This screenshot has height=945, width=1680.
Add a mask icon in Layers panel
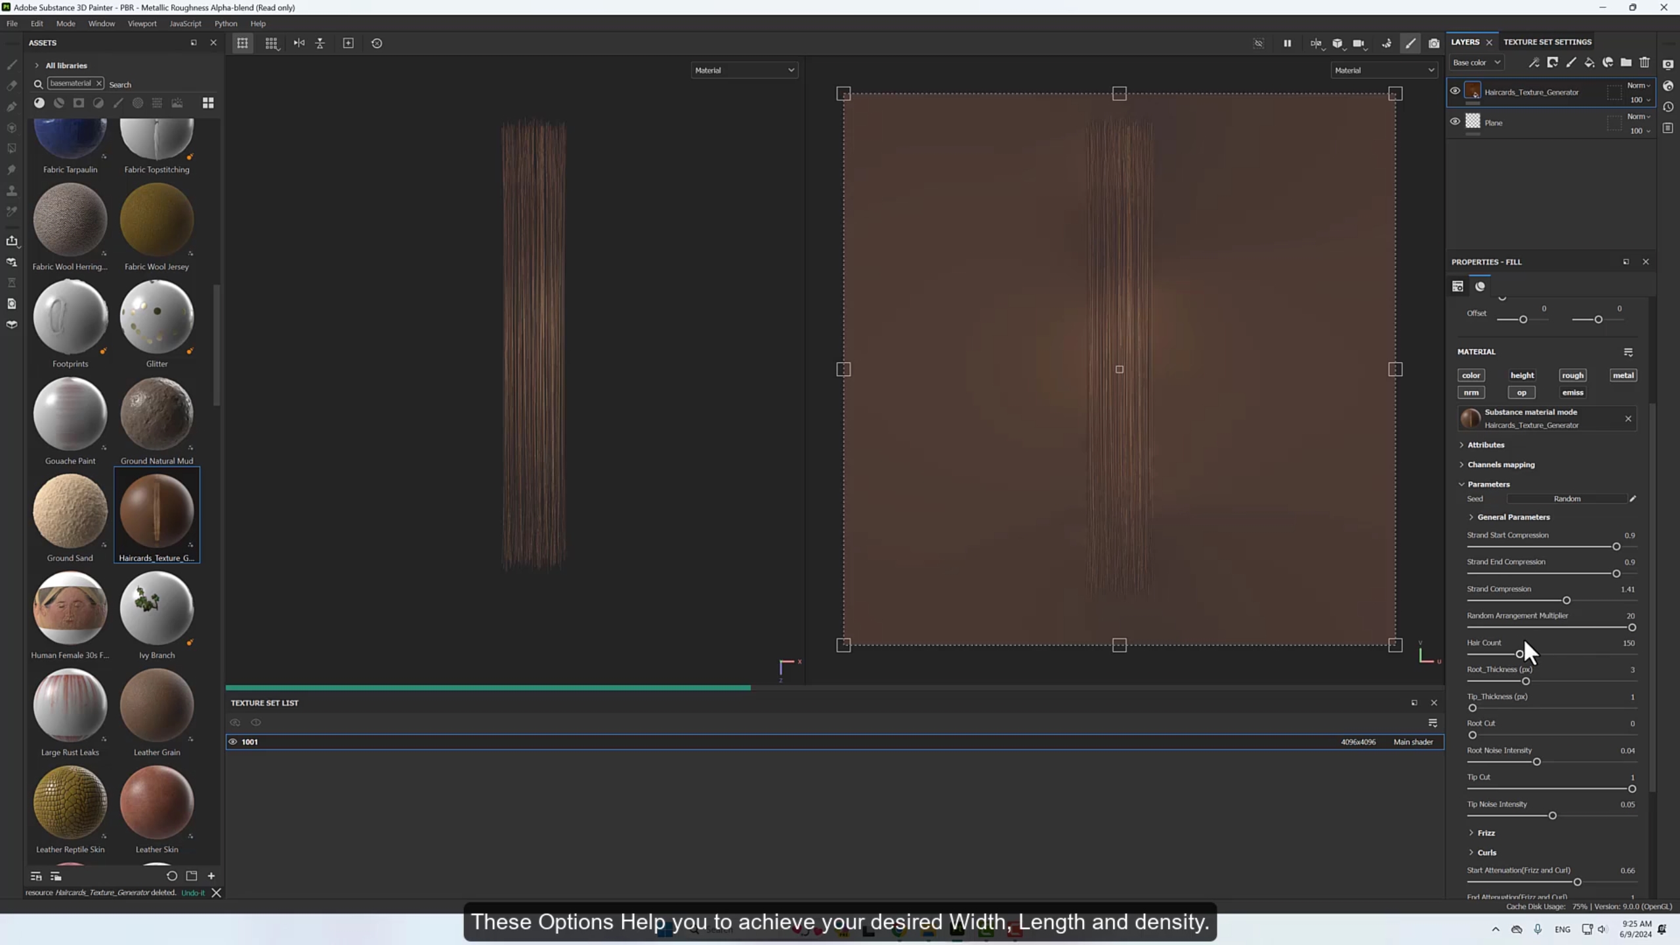tap(1552, 62)
